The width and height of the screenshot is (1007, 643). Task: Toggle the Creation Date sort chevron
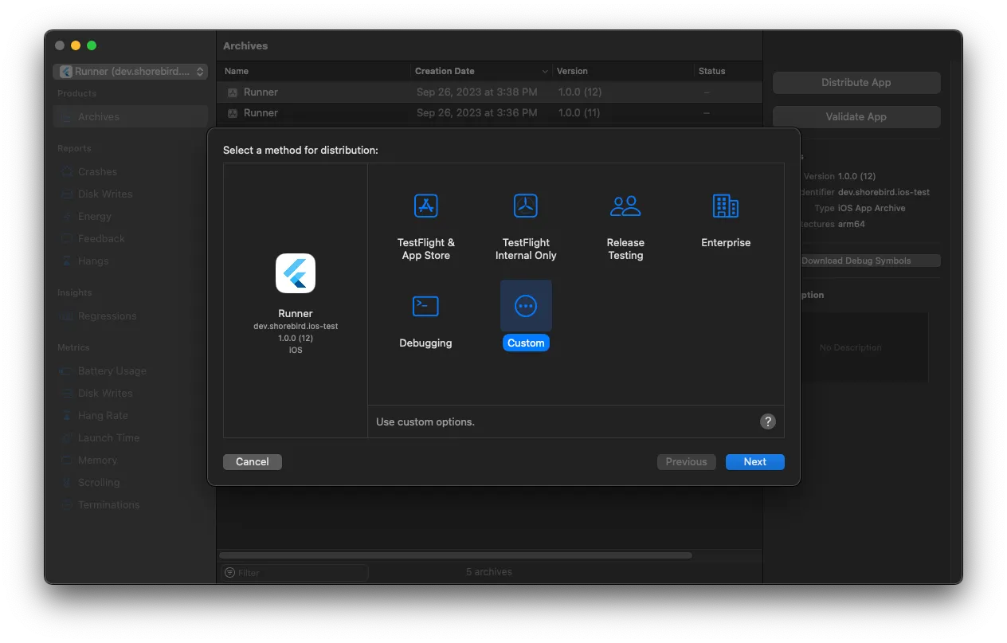pyautogui.click(x=544, y=71)
